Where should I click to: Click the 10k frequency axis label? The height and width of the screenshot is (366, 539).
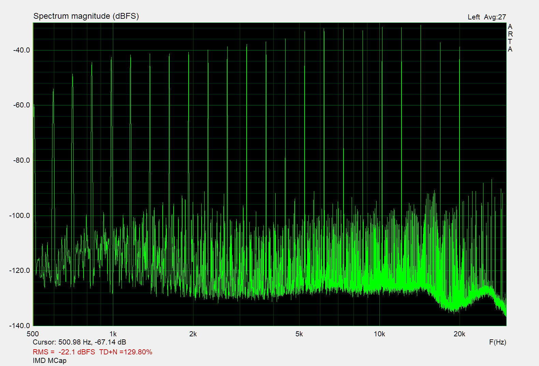tap(379, 334)
